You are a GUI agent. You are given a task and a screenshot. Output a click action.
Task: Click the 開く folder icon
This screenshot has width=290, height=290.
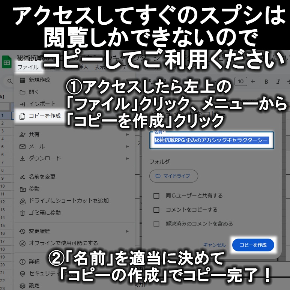pyautogui.click(x=23, y=92)
